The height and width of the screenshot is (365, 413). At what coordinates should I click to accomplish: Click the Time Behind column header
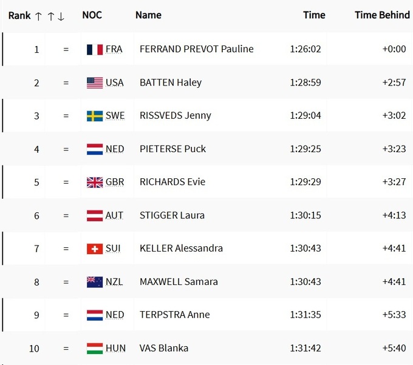382,15
